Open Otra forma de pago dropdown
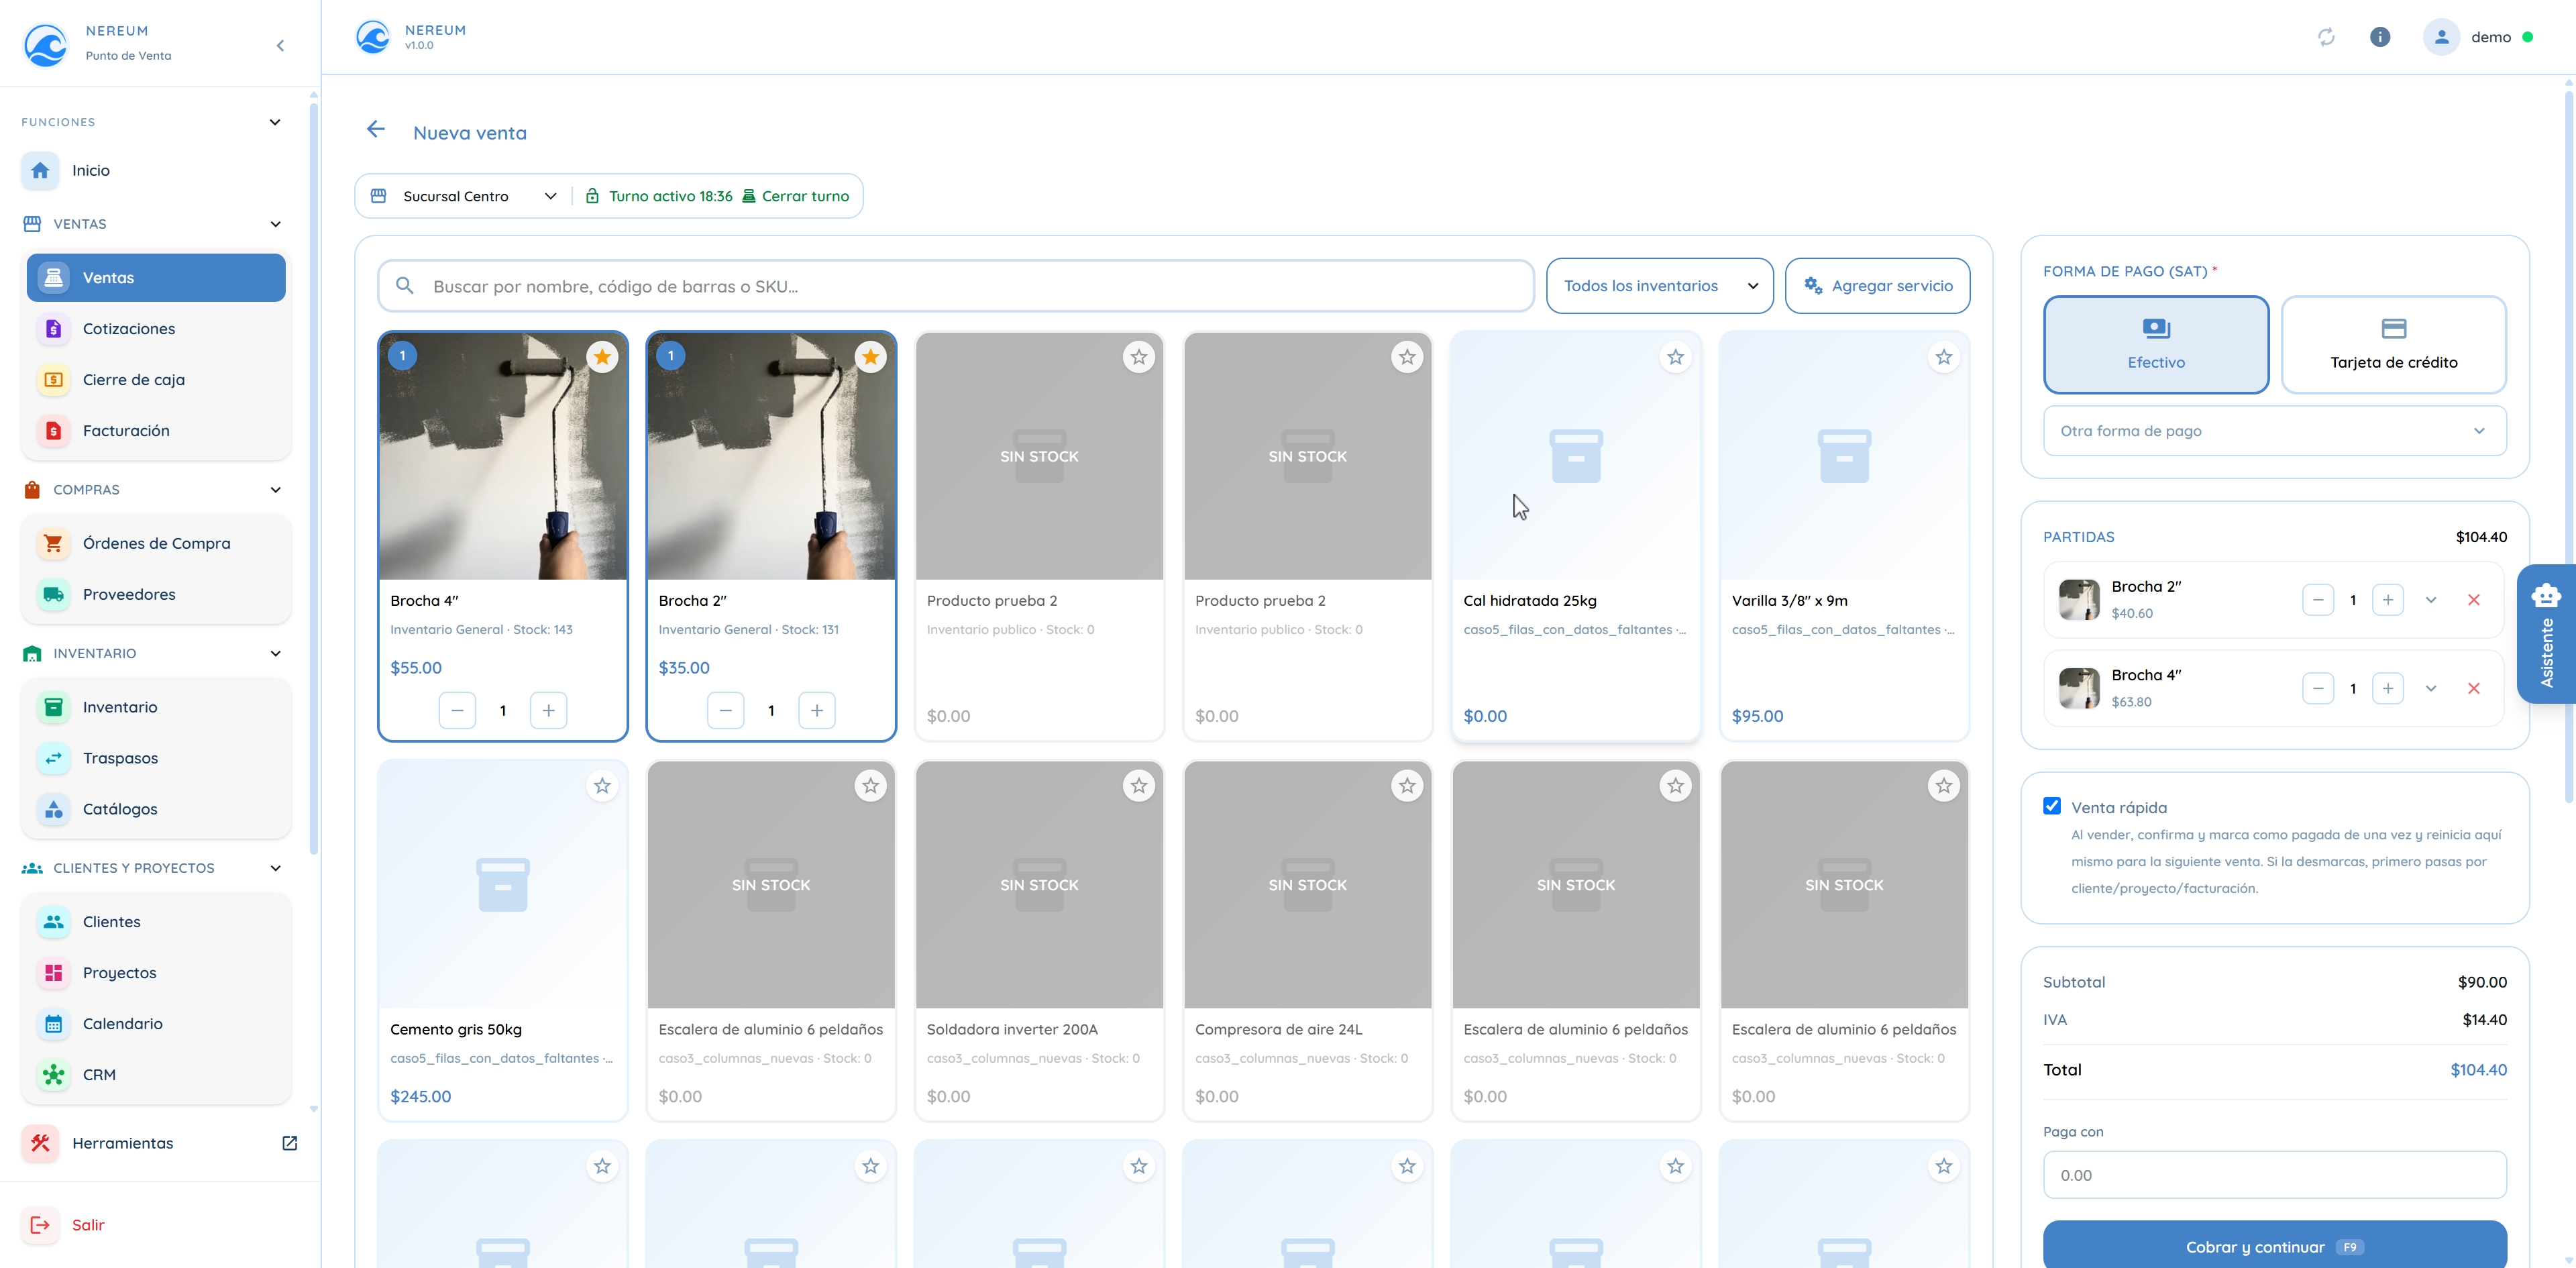This screenshot has width=2576, height=1268. click(x=2274, y=431)
